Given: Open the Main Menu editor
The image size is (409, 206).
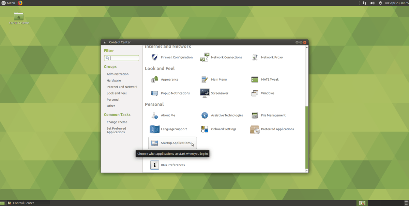Looking at the screenshot, I should pos(213,80).
